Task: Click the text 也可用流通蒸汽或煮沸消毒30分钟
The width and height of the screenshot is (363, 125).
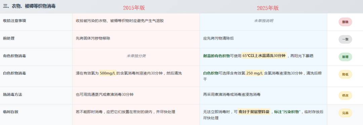Action: pyautogui.click(x=105, y=94)
